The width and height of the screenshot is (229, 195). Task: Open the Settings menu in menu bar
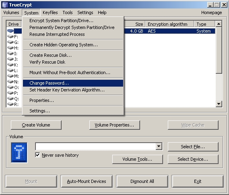pos(85,12)
